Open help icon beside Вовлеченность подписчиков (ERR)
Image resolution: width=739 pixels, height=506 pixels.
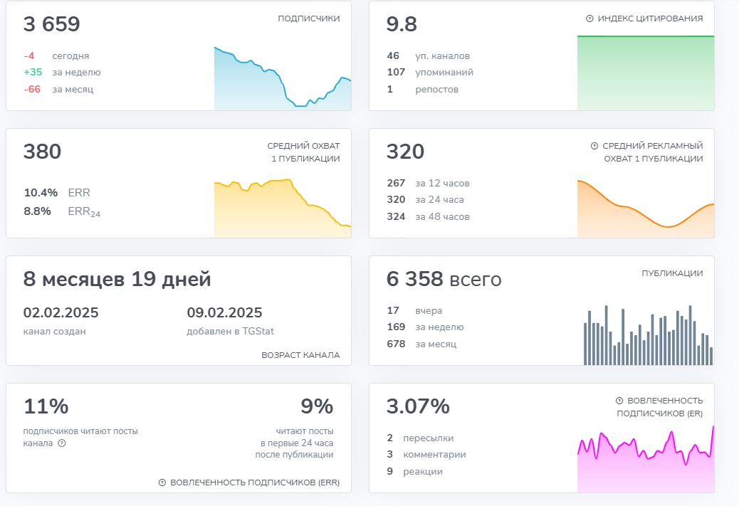tap(162, 483)
